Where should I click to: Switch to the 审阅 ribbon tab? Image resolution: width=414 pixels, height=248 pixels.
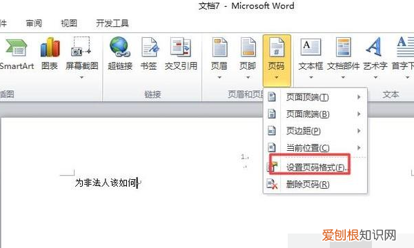click(x=34, y=23)
